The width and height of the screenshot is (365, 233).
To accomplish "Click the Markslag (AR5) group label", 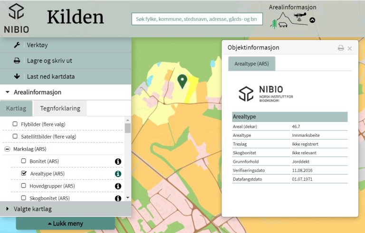I will coord(30,149).
